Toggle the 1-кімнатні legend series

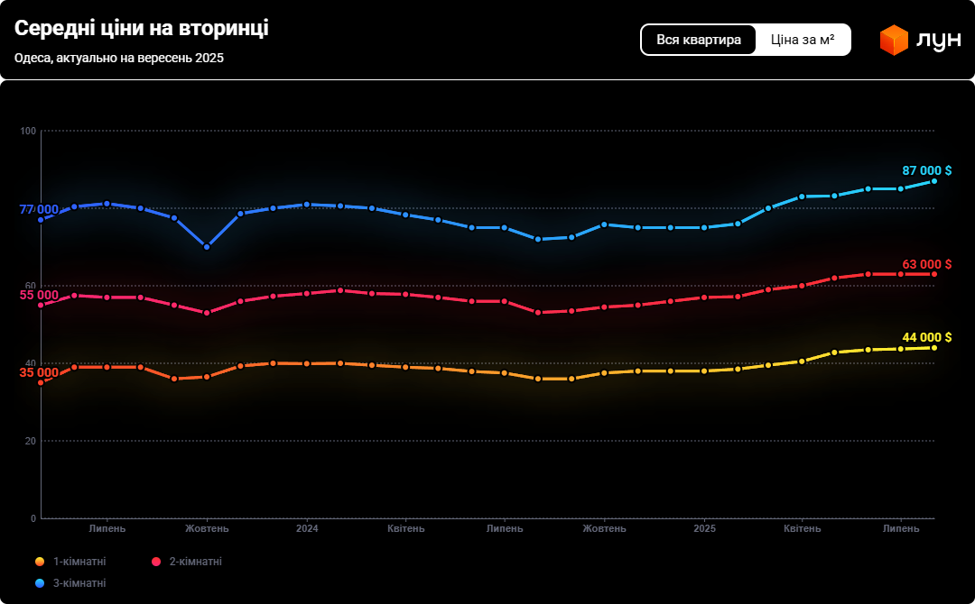(x=79, y=562)
